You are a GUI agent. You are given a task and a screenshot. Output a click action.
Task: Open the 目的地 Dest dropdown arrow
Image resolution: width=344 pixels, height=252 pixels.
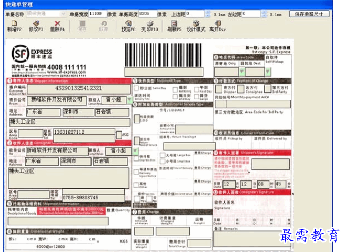pos(268,72)
